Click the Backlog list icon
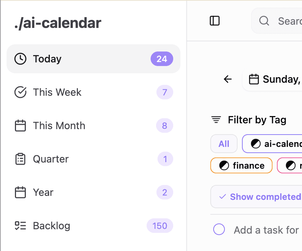 [20, 226]
